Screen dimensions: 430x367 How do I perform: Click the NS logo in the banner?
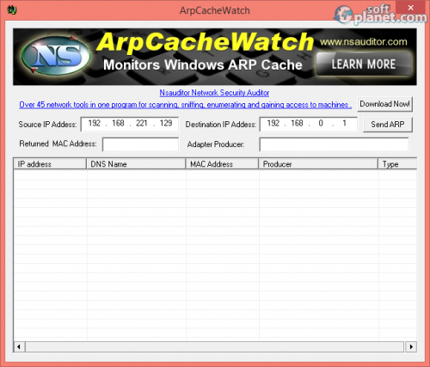tap(56, 56)
